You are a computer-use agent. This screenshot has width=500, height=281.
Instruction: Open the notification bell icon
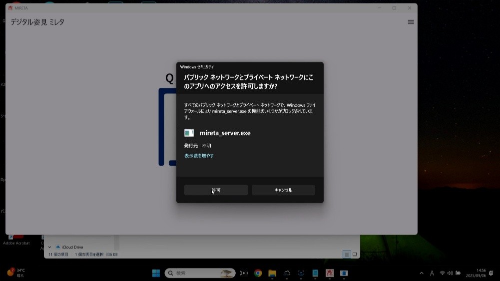491,273
